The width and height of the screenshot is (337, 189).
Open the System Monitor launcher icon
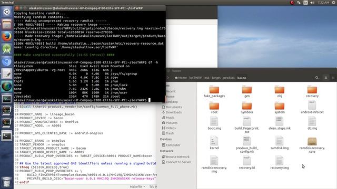pyautogui.click(x=7, y=99)
